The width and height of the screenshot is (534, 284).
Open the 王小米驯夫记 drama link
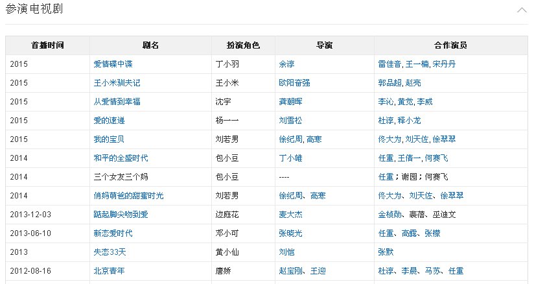tap(117, 84)
